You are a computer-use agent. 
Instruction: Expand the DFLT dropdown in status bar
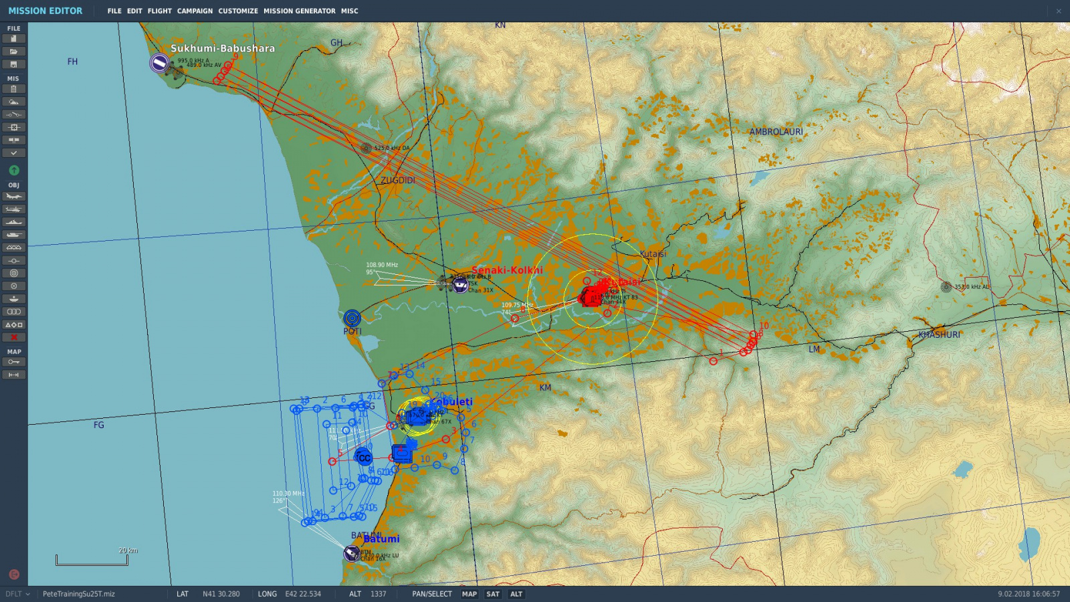(x=18, y=594)
